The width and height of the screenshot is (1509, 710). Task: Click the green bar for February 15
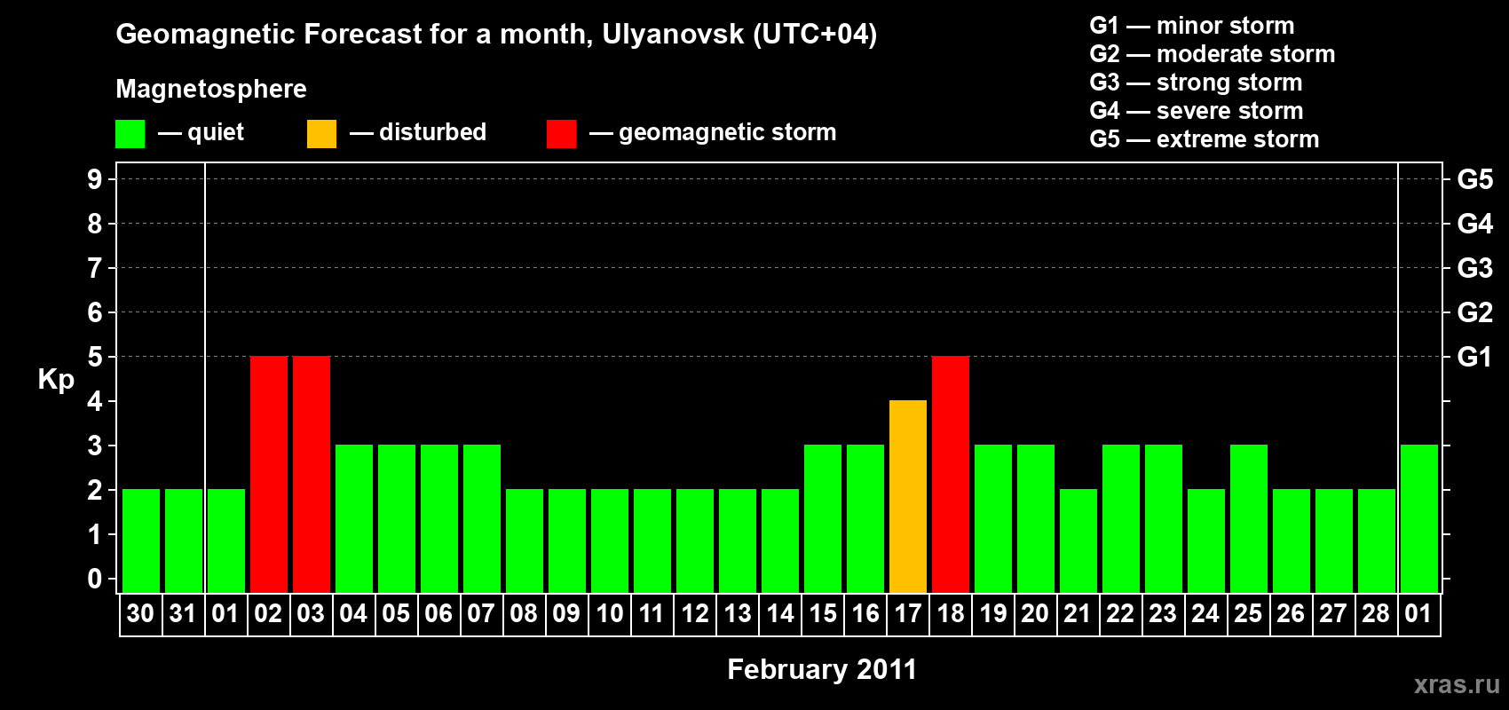tap(823, 518)
